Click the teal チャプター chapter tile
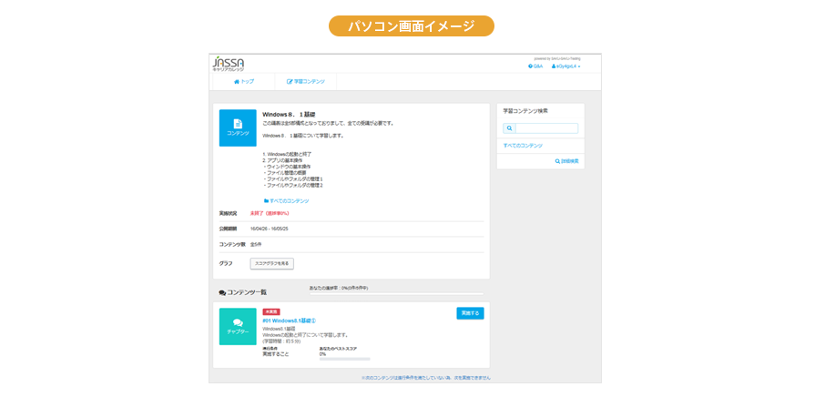The image size is (825, 397). [x=238, y=327]
